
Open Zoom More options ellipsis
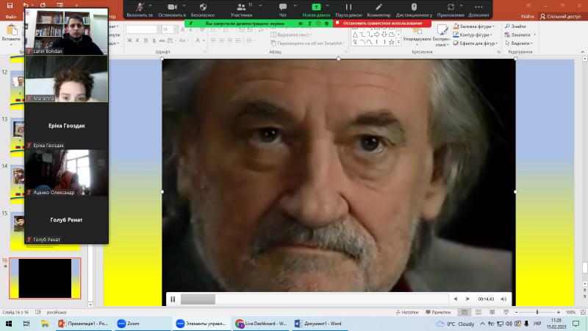click(478, 10)
